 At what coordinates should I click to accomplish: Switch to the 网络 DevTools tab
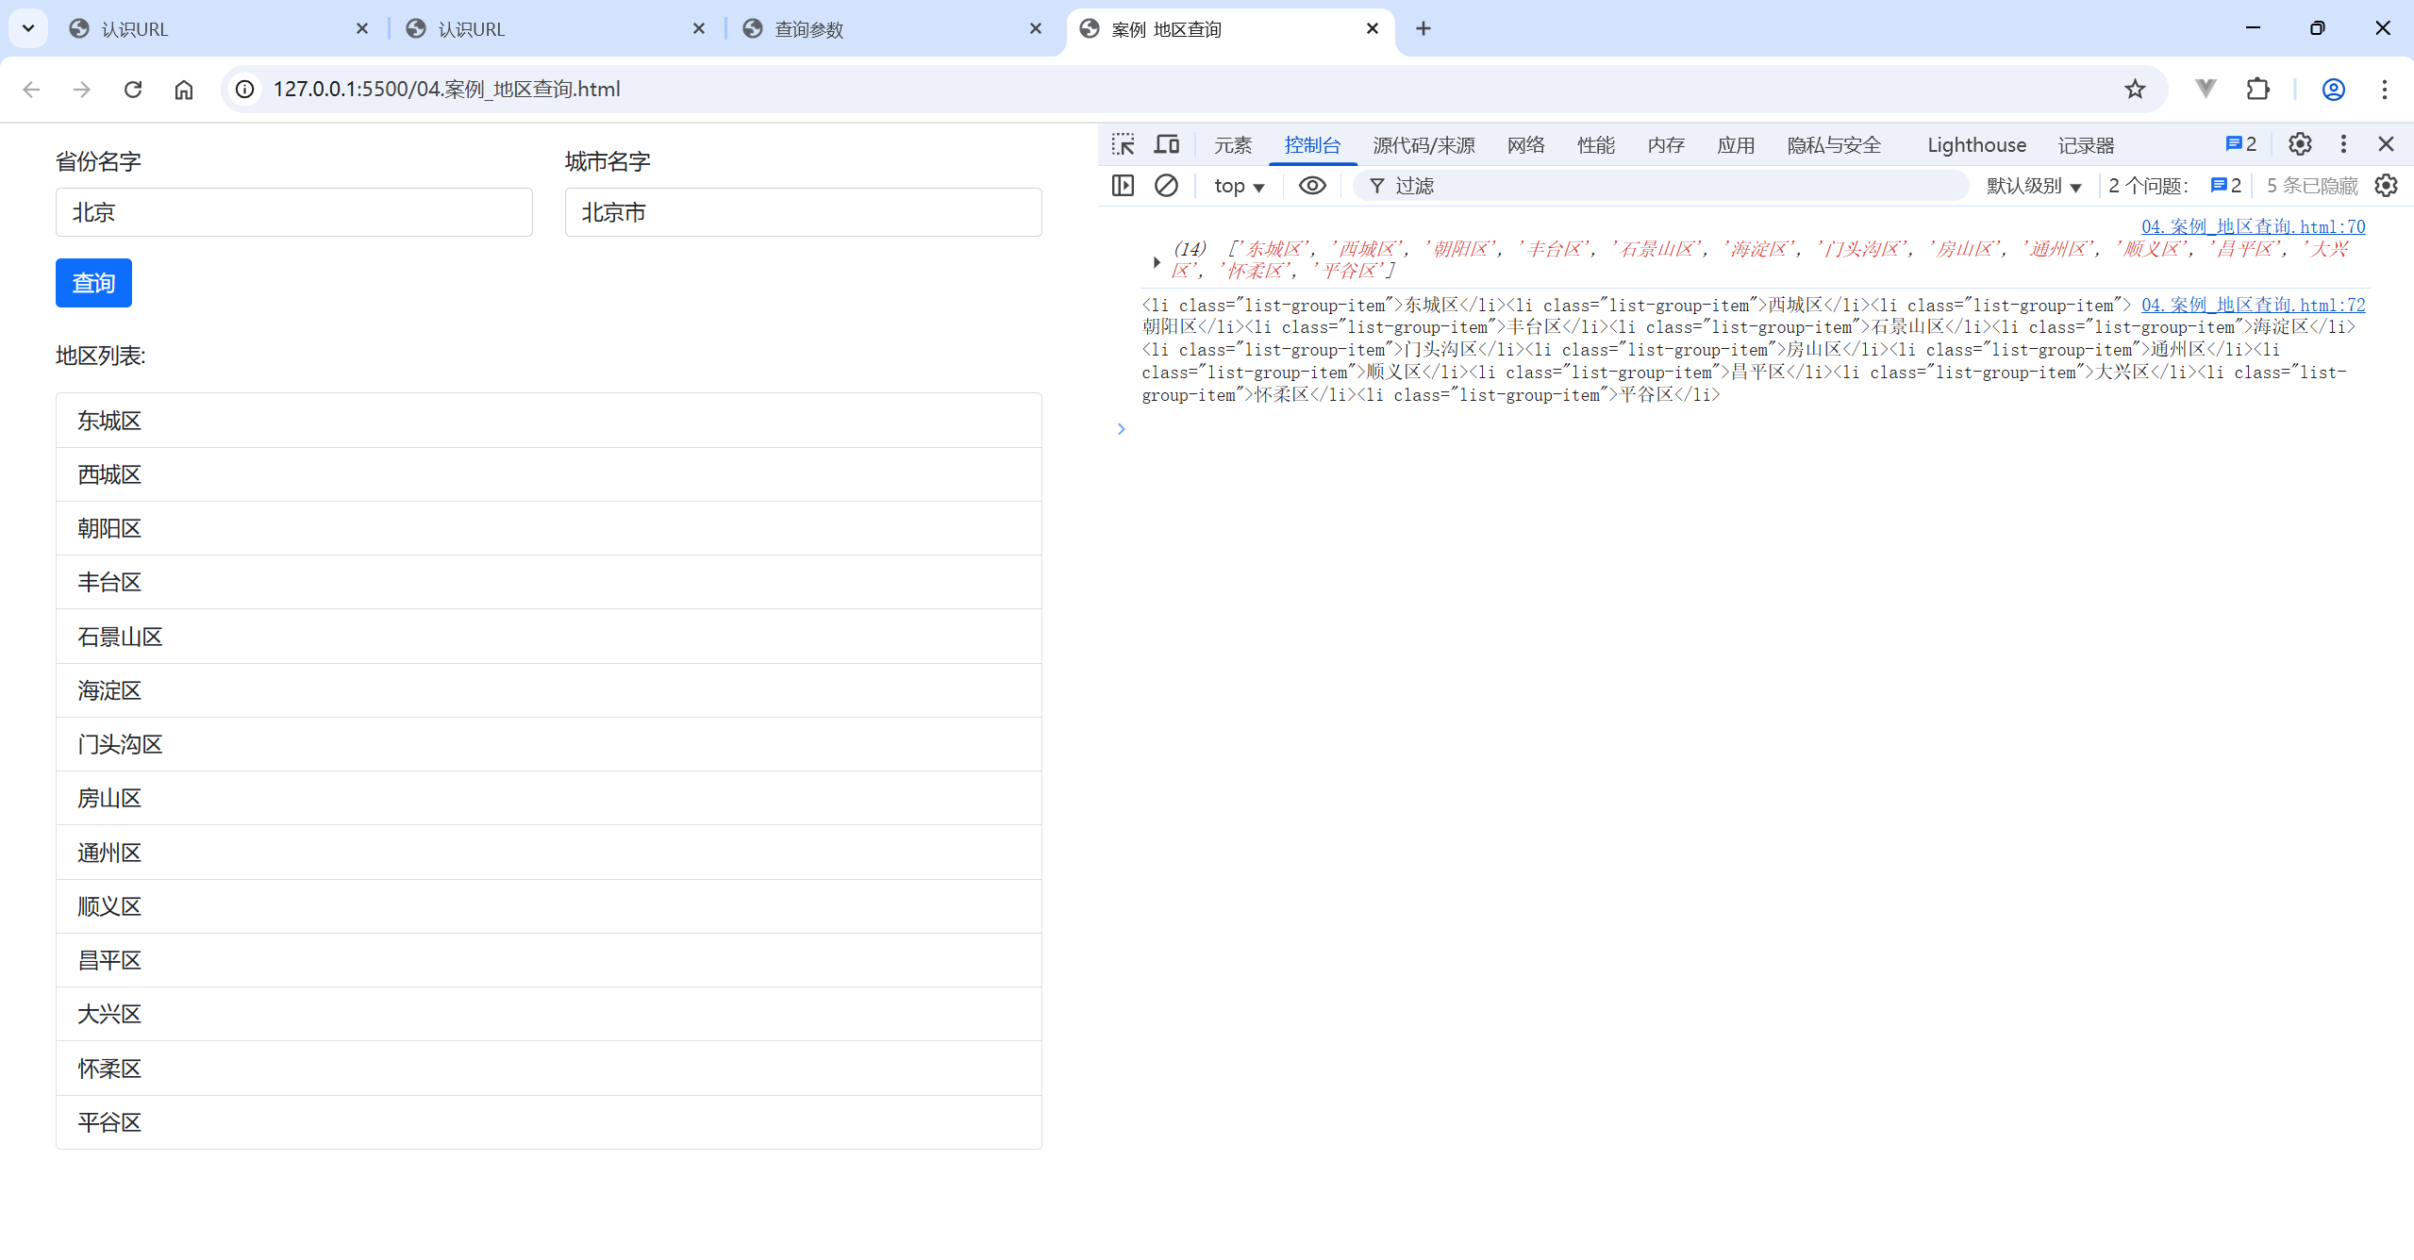[1525, 145]
